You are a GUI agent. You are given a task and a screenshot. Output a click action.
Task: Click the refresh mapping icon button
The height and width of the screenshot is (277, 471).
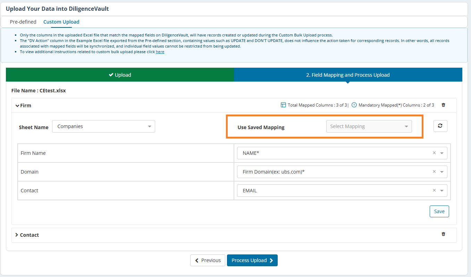tap(440, 126)
